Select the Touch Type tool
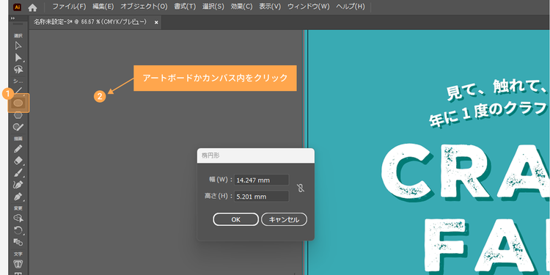 pos(18,264)
